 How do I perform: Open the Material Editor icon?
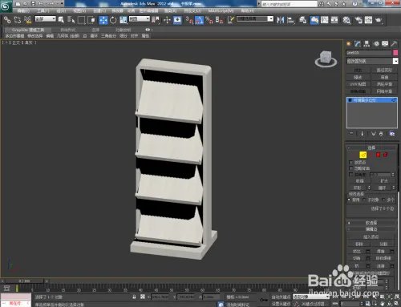[x=346, y=20]
